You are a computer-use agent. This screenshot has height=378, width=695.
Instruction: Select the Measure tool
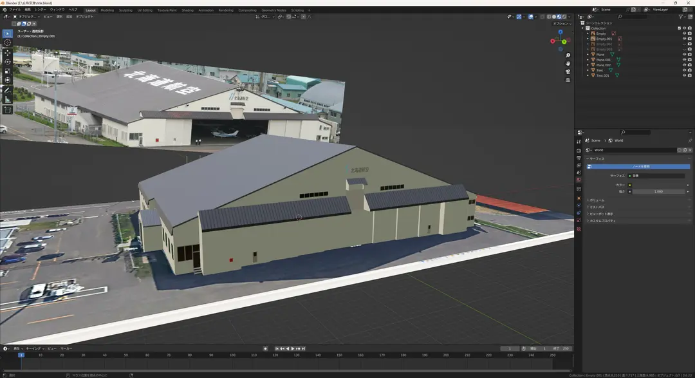pos(8,99)
